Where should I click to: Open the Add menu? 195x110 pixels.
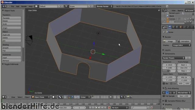coord(18,6)
